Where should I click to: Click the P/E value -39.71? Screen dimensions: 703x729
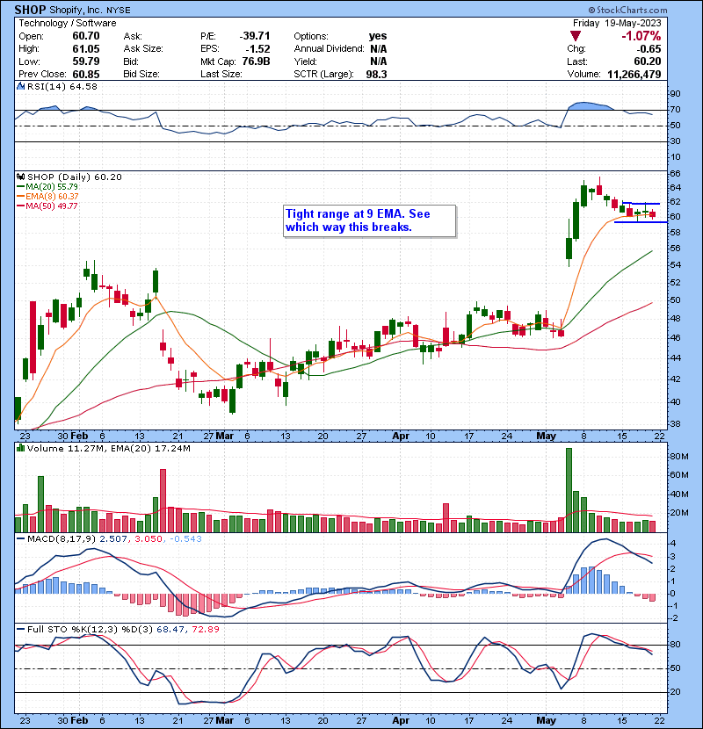pos(255,36)
